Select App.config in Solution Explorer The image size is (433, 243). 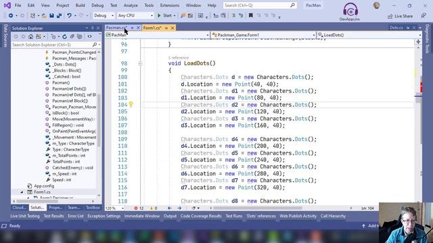click(44, 186)
